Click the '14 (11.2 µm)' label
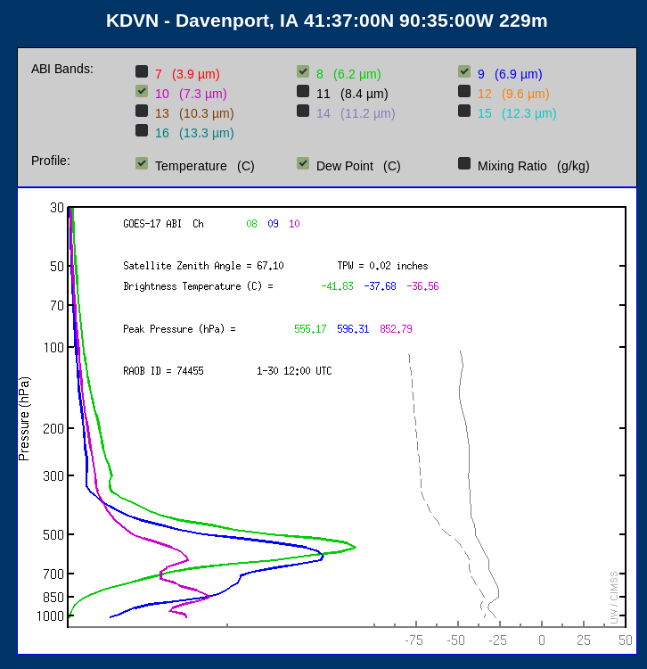The image size is (647, 669). pyautogui.click(x=356, y=113)
